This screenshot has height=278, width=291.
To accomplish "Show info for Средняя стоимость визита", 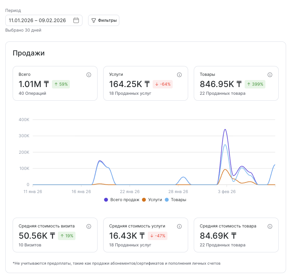I will (89, 226).
